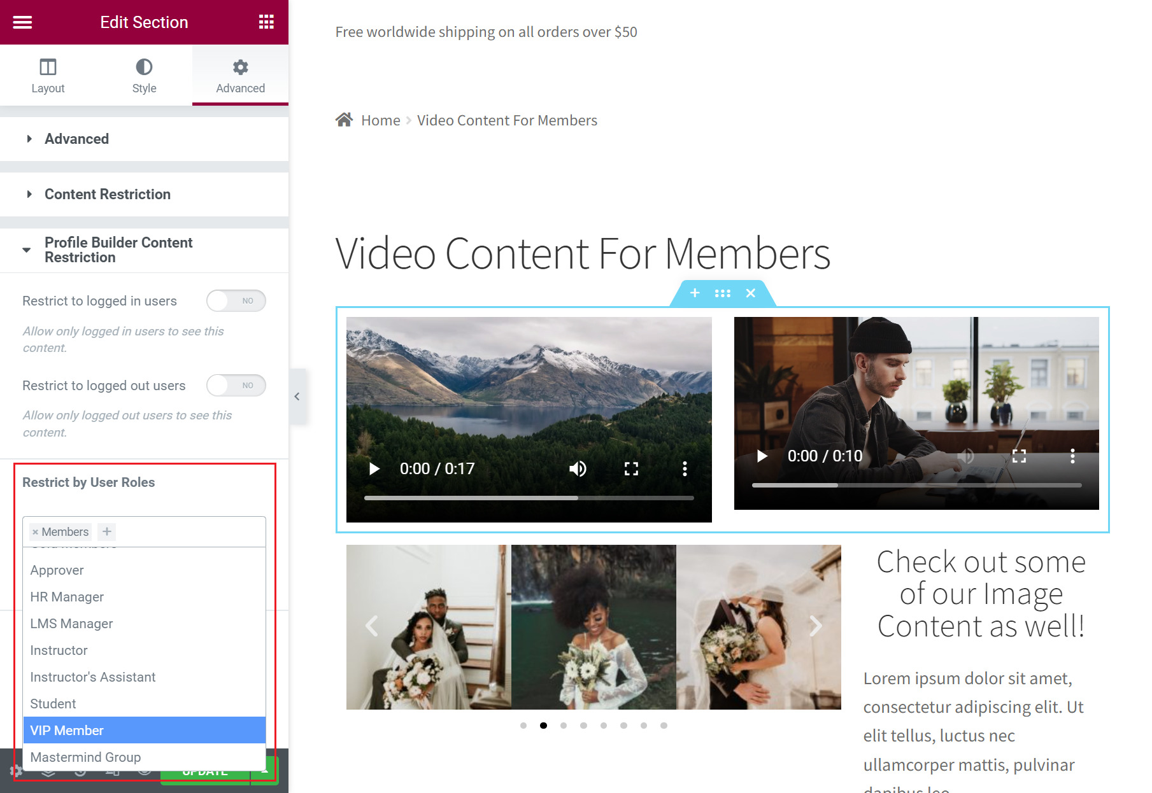Click the man writing video progress bar

coord(917,485)
